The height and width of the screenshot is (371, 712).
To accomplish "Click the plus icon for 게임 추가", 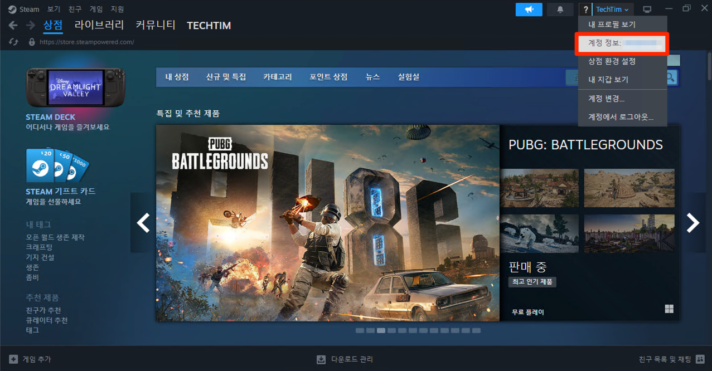I will [x=13, y=359].
